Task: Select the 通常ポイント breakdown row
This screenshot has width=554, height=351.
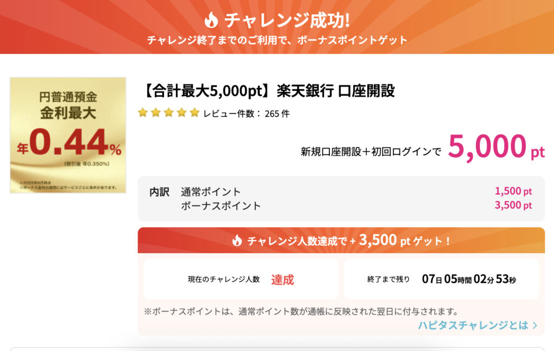Action: click(211, 191)
